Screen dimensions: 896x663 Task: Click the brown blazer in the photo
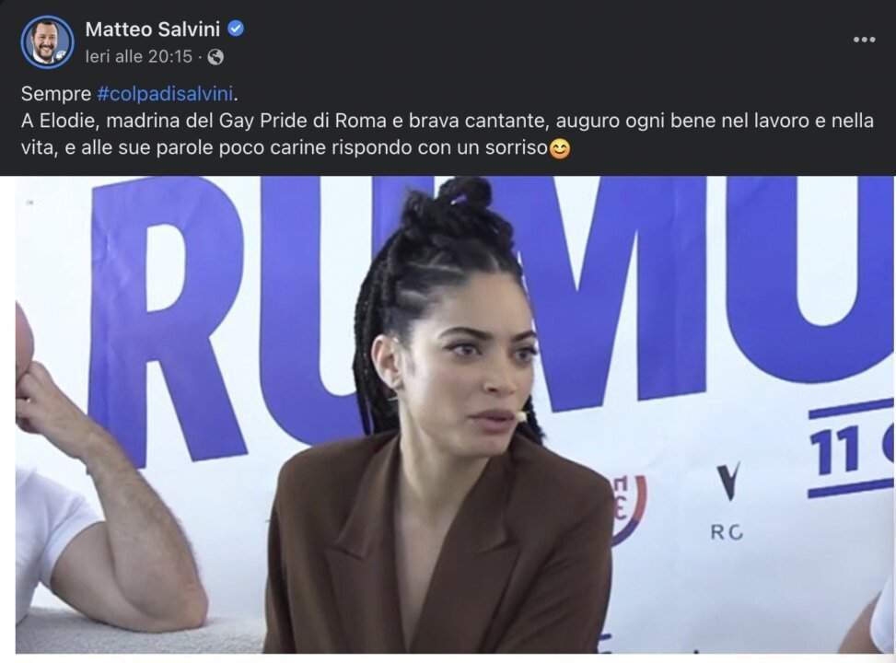click(440, 549)
